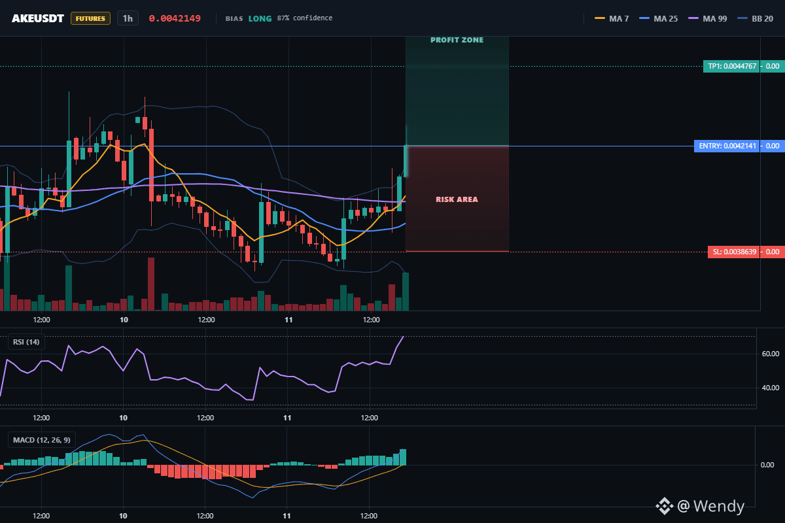Click the MACD 0.00 axis value
Image resolution: width=785 pixels, height=523 pixels.
tap(767, 465)
